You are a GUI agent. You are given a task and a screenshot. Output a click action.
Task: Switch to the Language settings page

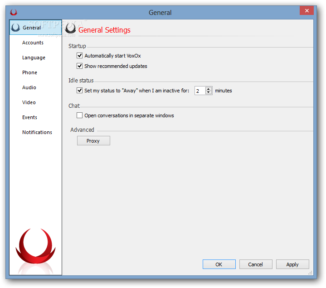(x=34, y=58)
